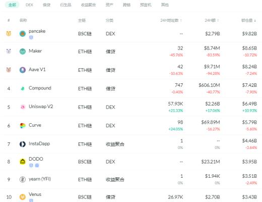Click Maker's -45.76% address change

[176, 55]
